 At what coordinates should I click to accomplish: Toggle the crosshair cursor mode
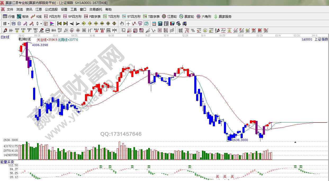[x=128, y=24]
